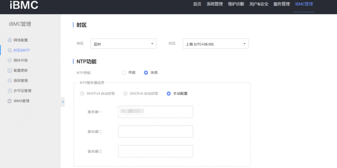The width and height of the screenshot is (337, 168).
Task: Click the iBMC logo in header
Action: pyautogui.click(x=24, y=5)
